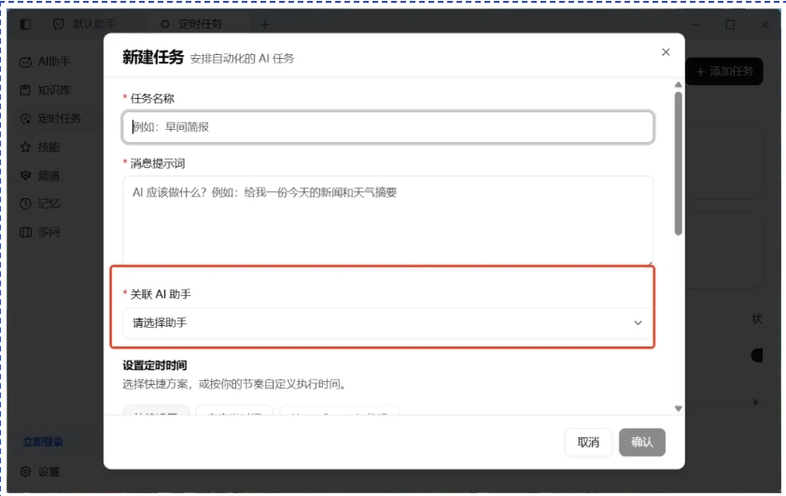Click the 知识库 sidebar icon

pyautogui.click(x=25, y=91)
